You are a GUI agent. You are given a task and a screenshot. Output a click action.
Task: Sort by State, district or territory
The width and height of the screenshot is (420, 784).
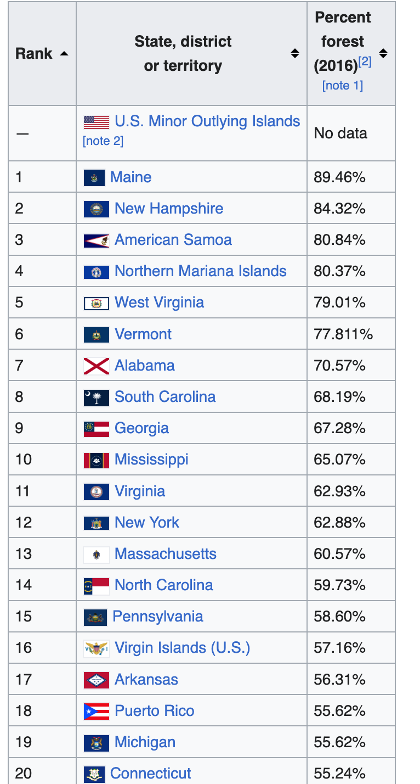coord(295,54)
